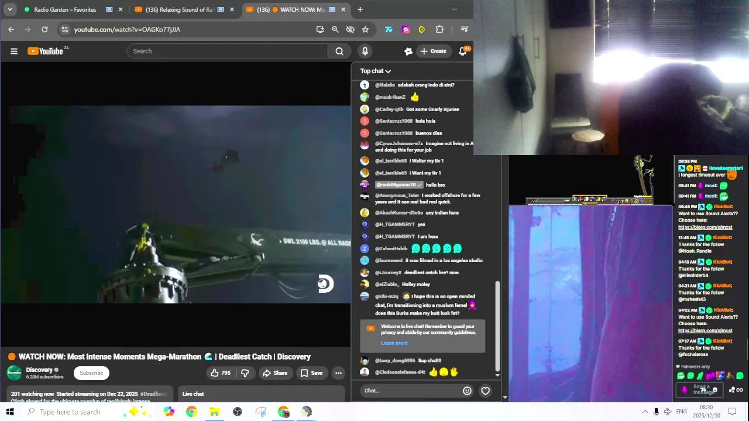This screenshot has width=749, height=421.
Task: Save the video with the Save button
Action: [311, 373]
